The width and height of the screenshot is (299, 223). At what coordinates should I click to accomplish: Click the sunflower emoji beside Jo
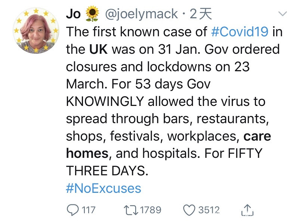(92, 14)
